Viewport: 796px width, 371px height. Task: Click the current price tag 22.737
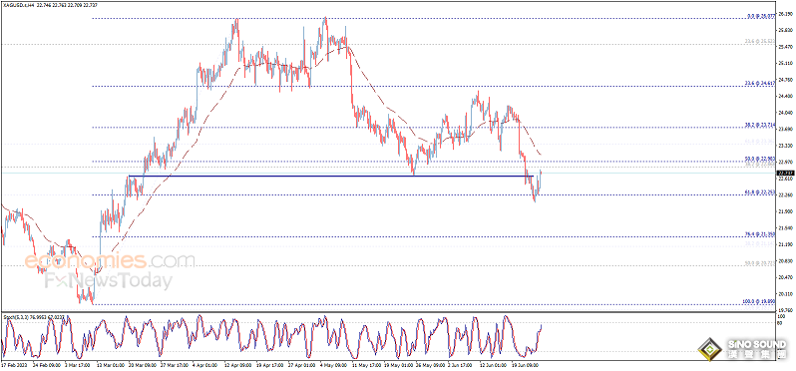785,174
